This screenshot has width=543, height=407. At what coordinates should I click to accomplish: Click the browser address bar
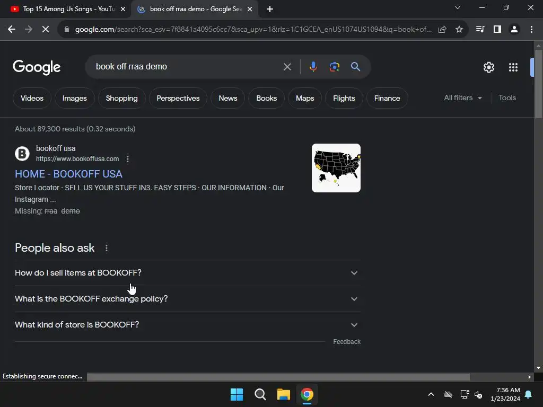tap(253, 30)
